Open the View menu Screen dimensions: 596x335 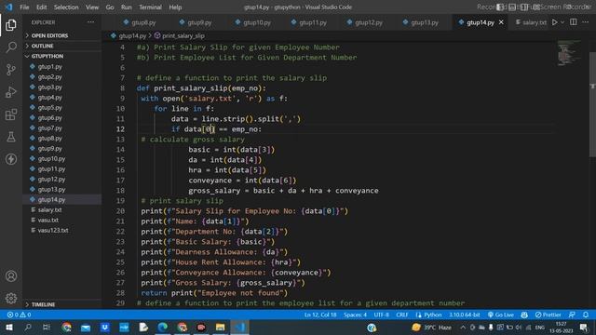pos(92,7)
